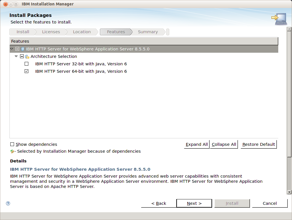Go to the Location wizard step
The image size is (292, 220).
[x=82, y=32]
